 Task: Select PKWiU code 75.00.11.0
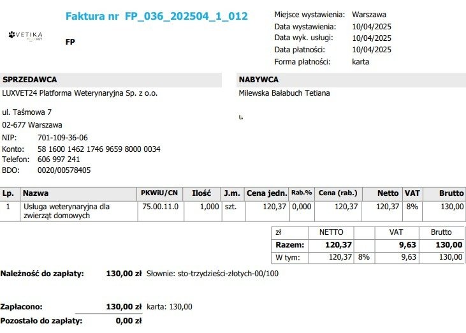[160, 207]
